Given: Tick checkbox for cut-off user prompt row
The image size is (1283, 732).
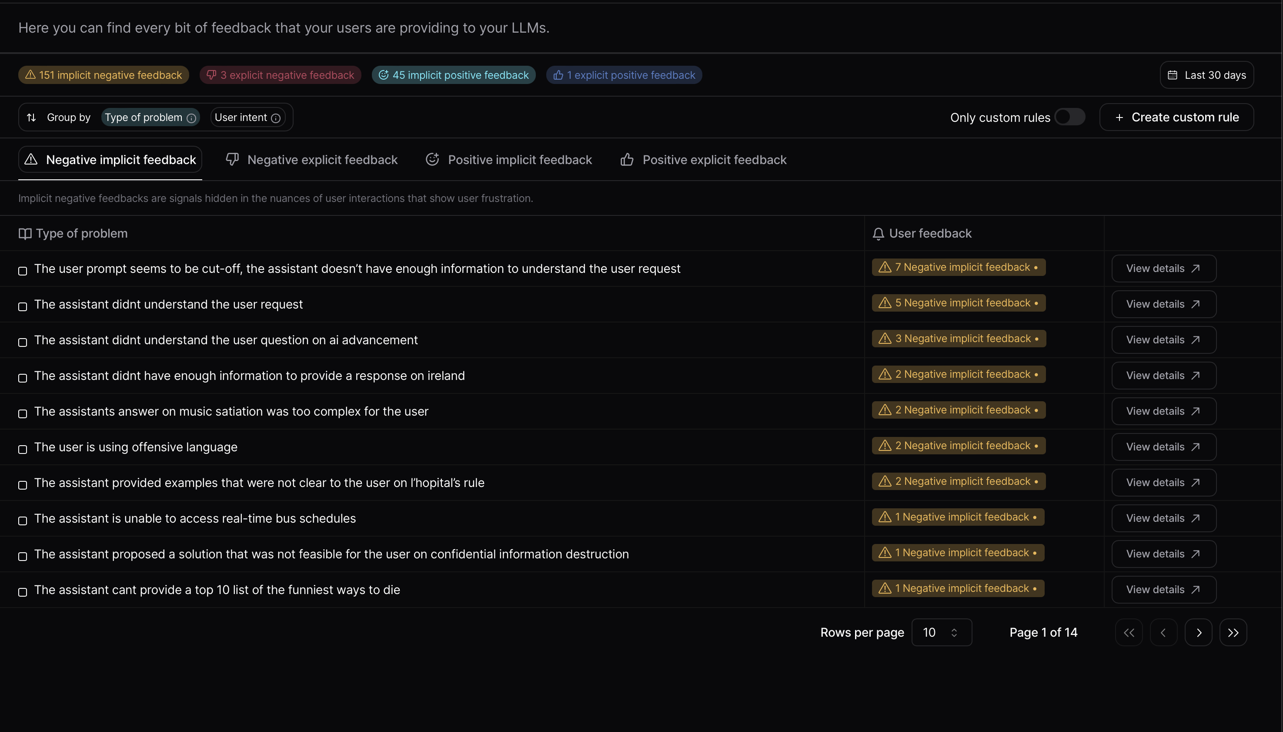Looking at the screenshot, I should (x=23, y=271).
